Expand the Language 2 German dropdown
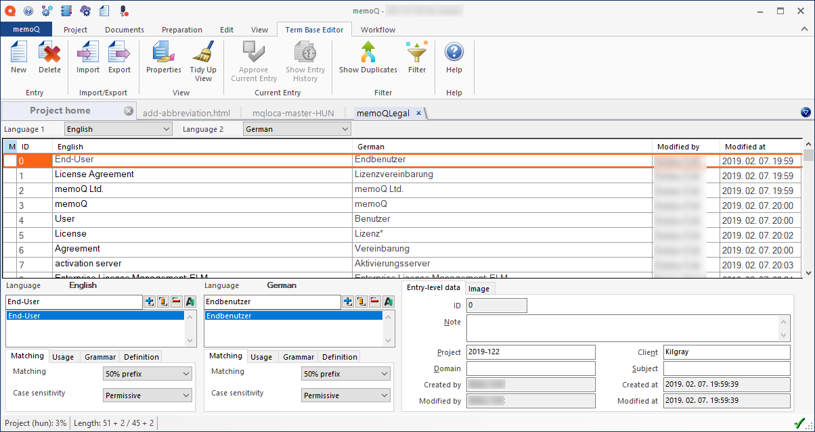This screenshot has width=815, height=432. [x=296, y=129]
